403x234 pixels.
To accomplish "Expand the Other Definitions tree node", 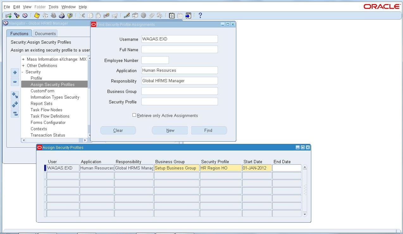I will tap(23, 65).
